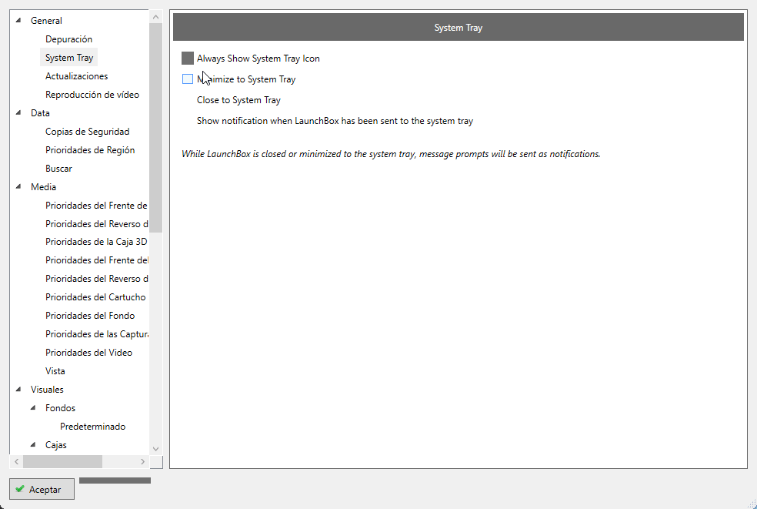Uncheck Always Show System Tray Icon
The image size is (757, 509).
188,59
